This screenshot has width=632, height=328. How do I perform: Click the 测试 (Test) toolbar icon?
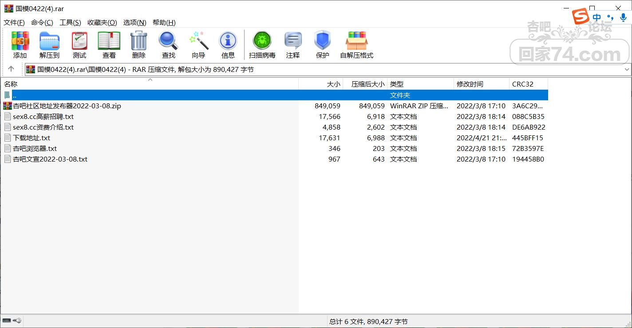pos(79,41)
